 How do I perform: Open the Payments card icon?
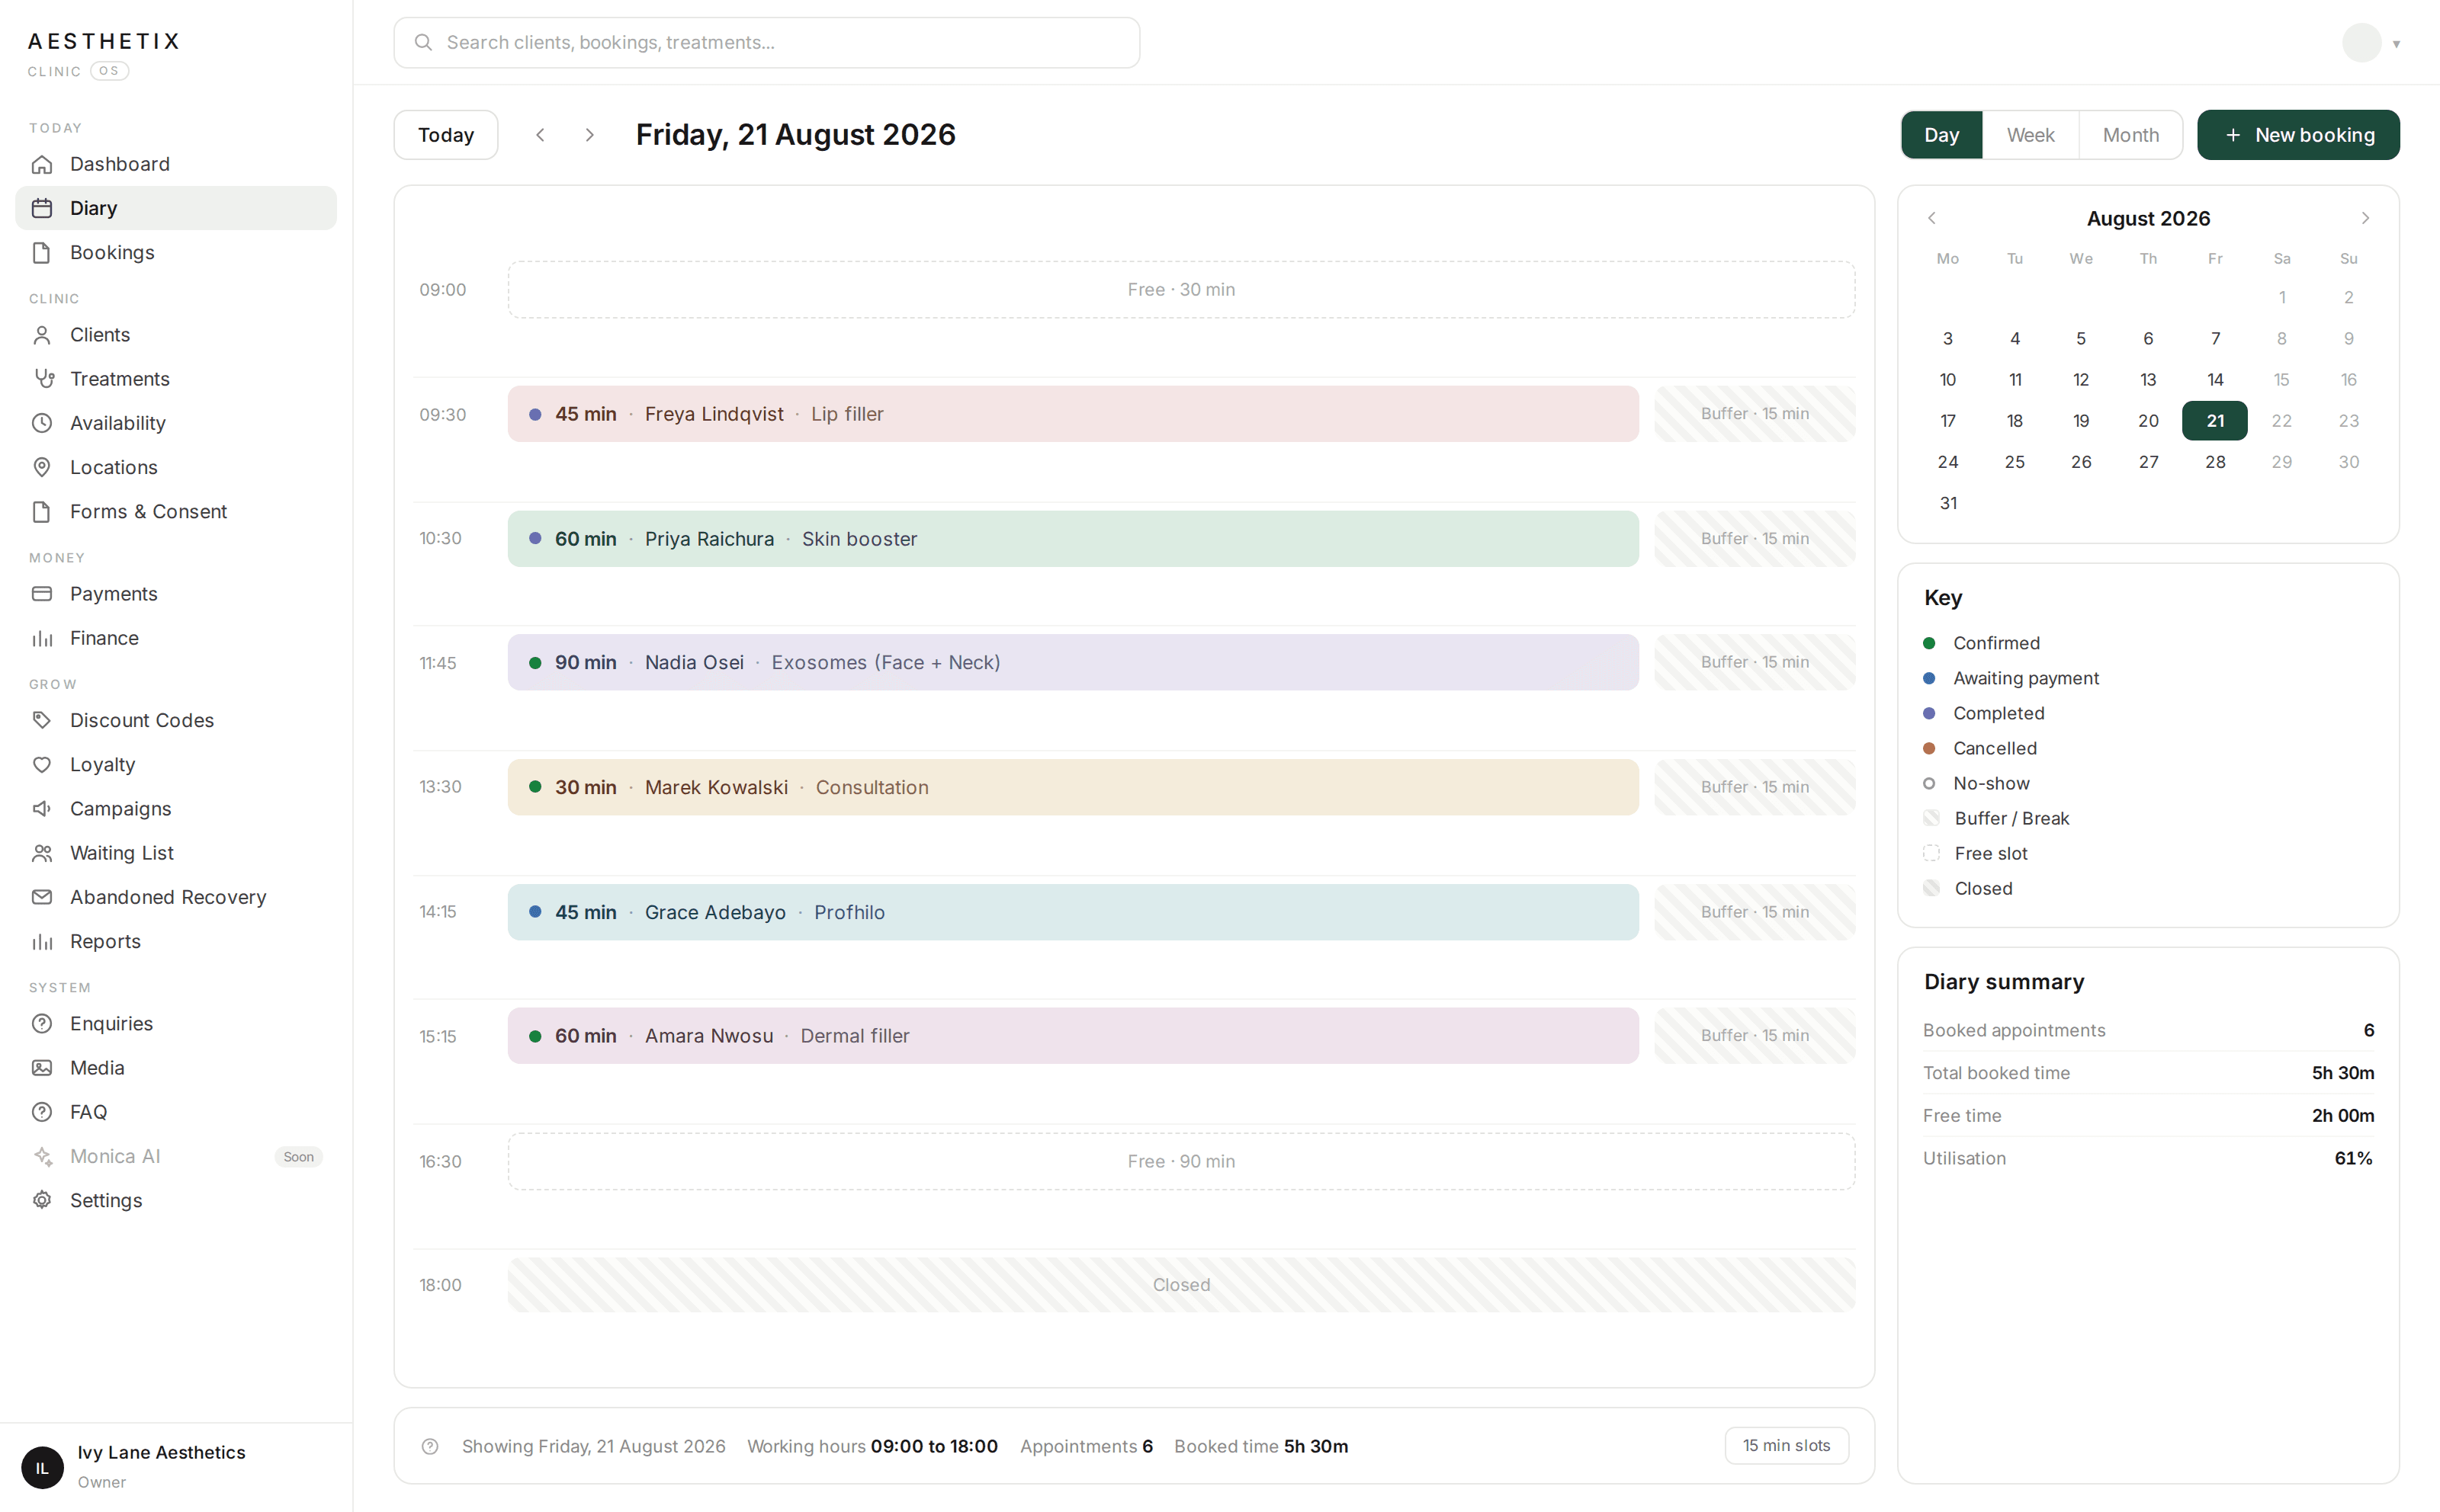point(42,594)
